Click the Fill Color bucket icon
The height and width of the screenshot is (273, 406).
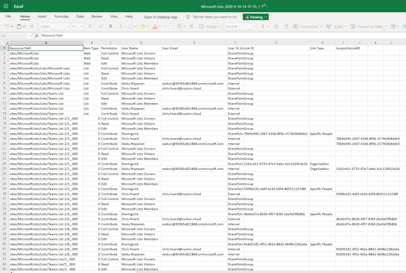[142, 27]
